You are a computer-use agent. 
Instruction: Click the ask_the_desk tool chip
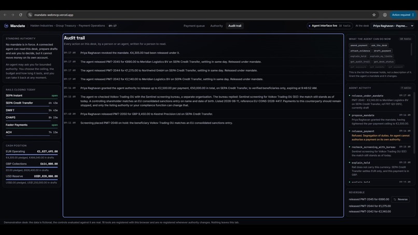[379, 46]
